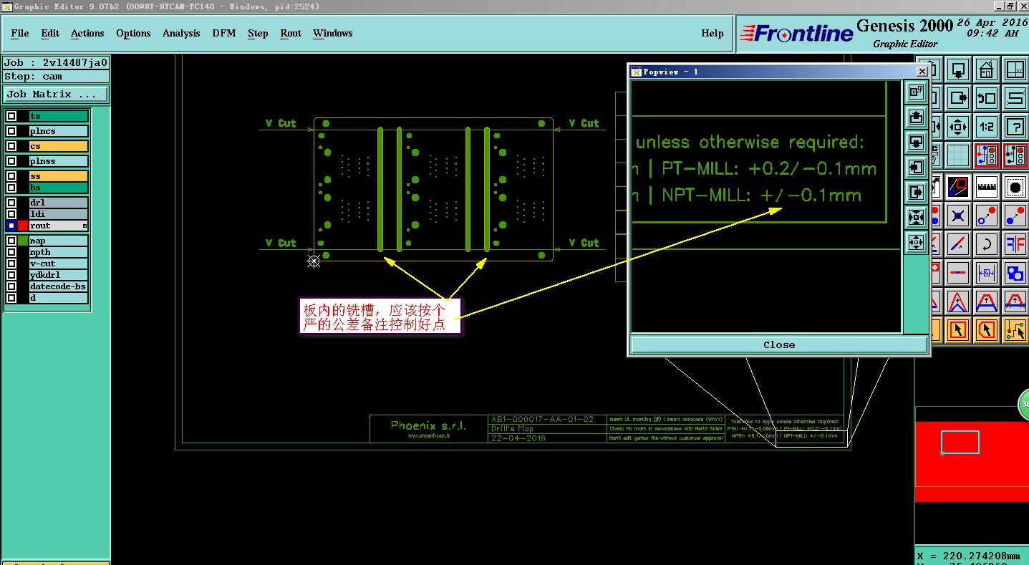Select the v-cut layer name
The image size is (1029, 565).
pyautogui.click(x=59, y=264)
